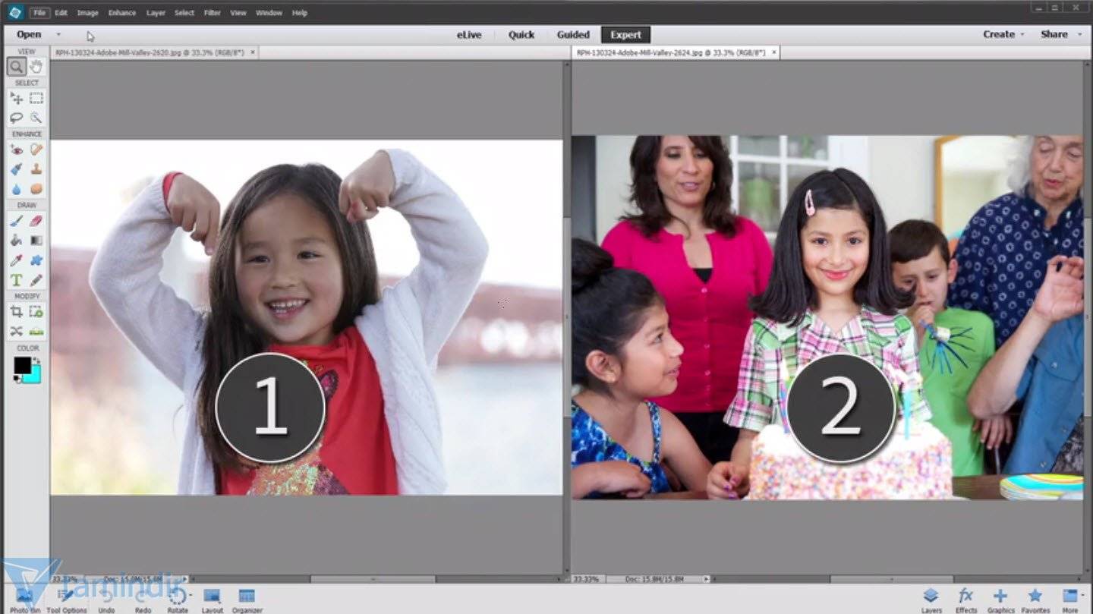Select the Clone Stamp tool
Viewport: 1093px width, 614px height.
pos(36,169)
